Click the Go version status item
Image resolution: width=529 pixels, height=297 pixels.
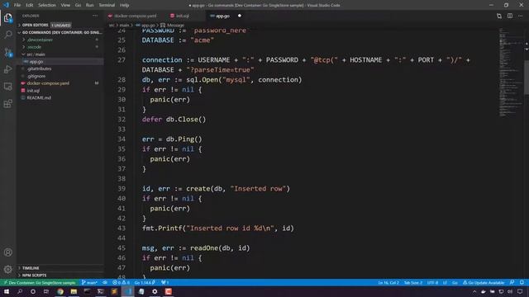(145, 282)
